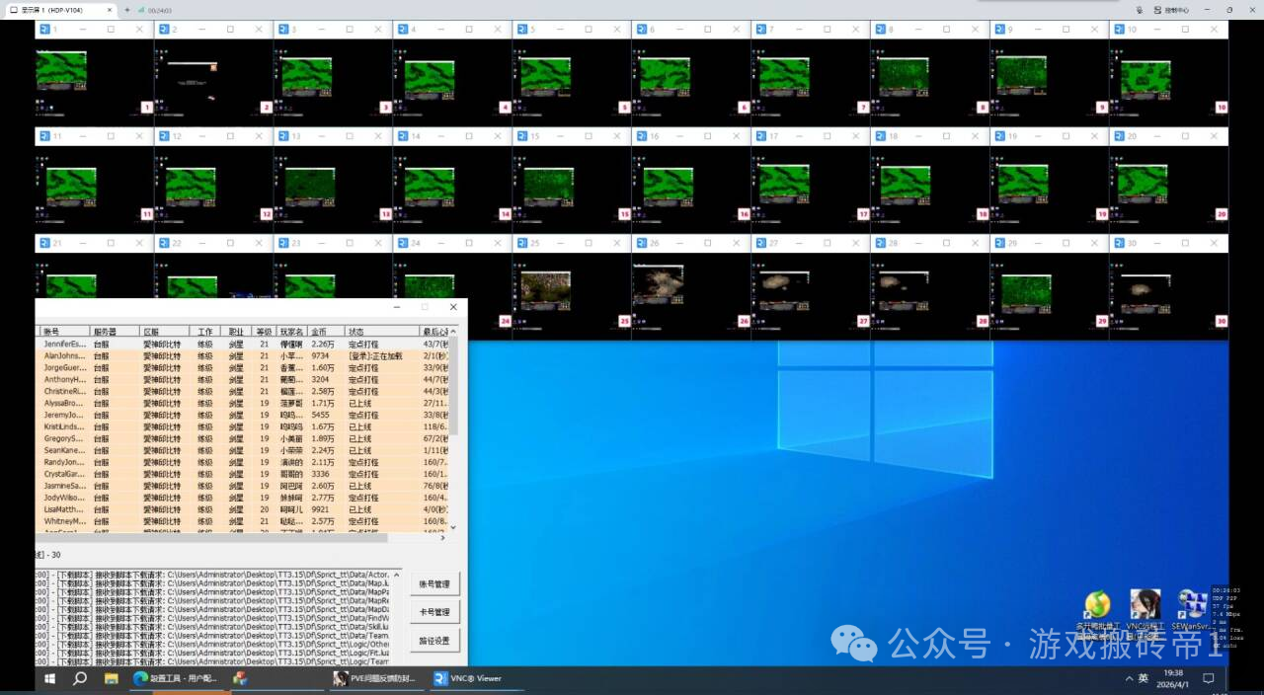Open File Explorer from the taskbar
Viewport: 1264px width, 695px height.
point(112,679)
